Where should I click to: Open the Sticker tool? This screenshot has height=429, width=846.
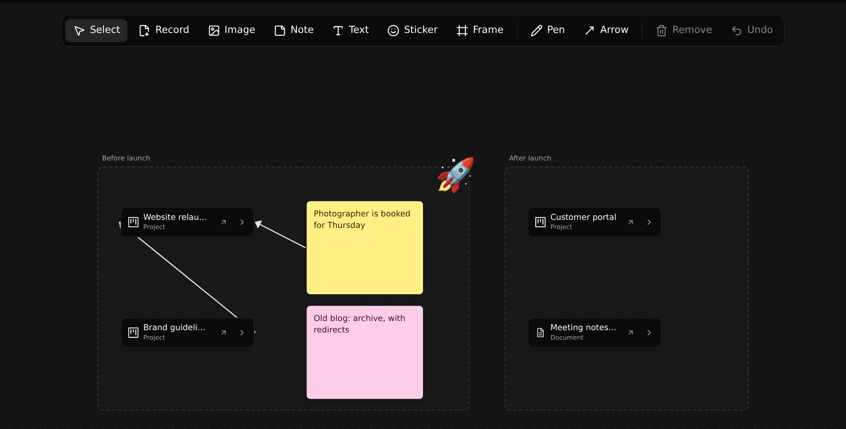413,30
